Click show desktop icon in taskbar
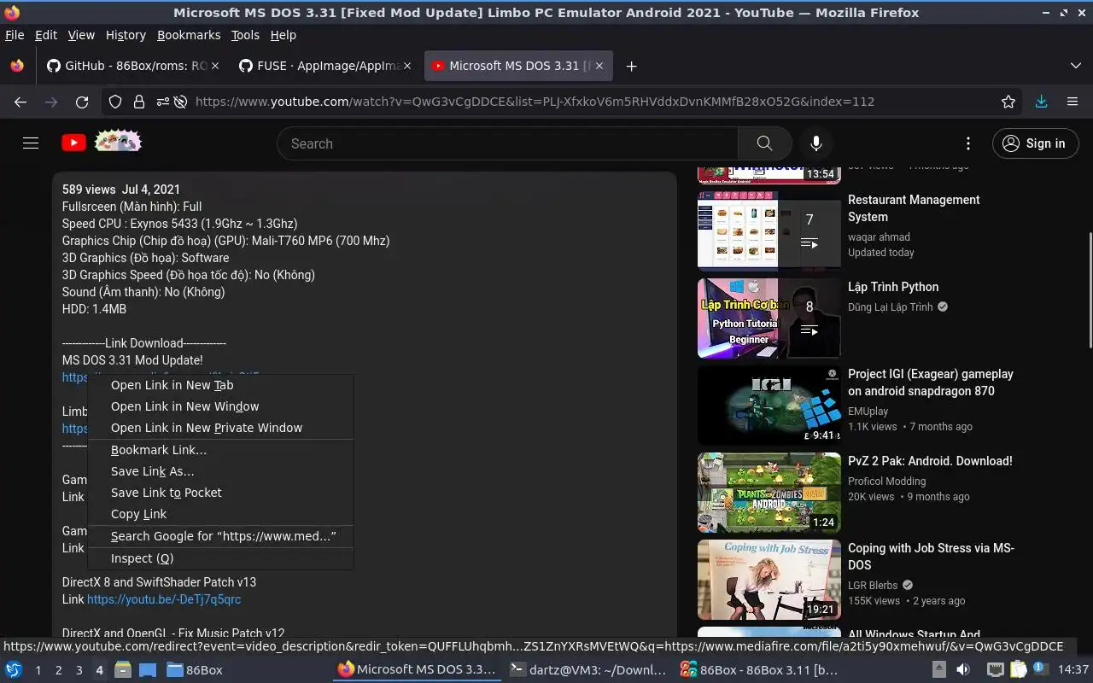Viewport: 1093px width, 683px height. (147, 670)
